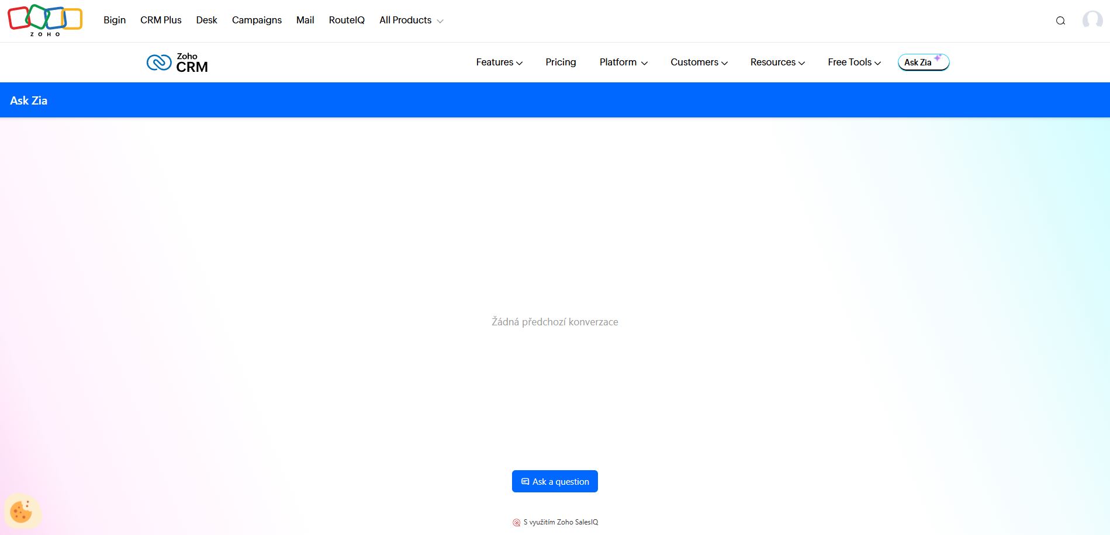Open the search magnifier icon
The width and height of the screenshot is (1110, 535).
[1060, 20]
